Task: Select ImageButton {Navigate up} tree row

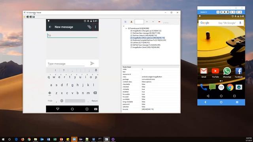Action: [146, 31]
